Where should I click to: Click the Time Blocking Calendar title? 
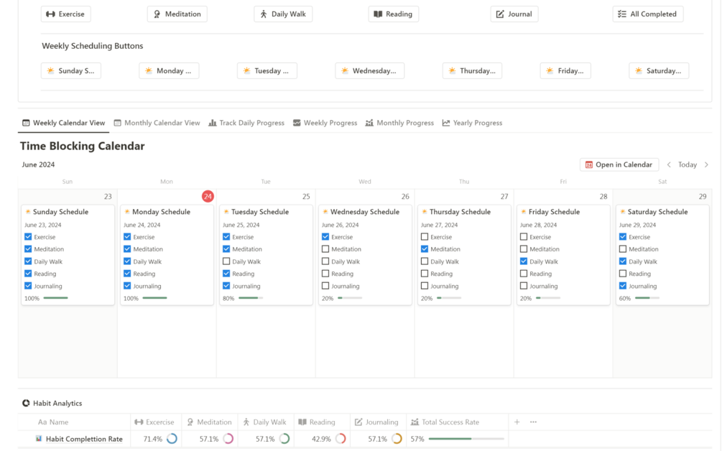(x=83, y=147)
